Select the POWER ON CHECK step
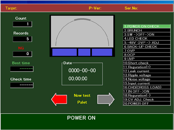Viewport: 174px width, 130px height. [147, 26]
